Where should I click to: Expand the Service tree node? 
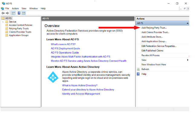tap(3, 22)
